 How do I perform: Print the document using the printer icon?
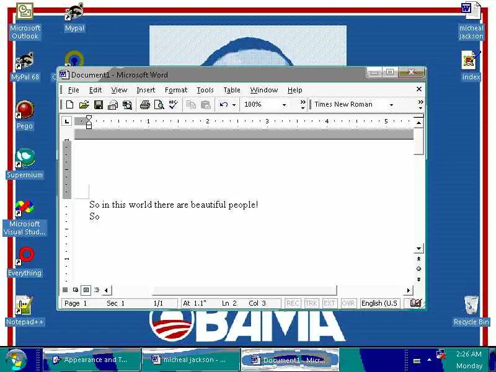click(x=145, y=105)
